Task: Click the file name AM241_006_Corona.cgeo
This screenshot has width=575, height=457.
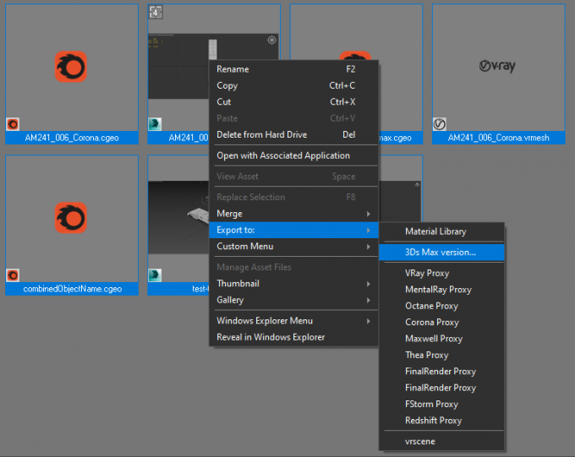Action: pyautogui.click(x=72, y=138)
